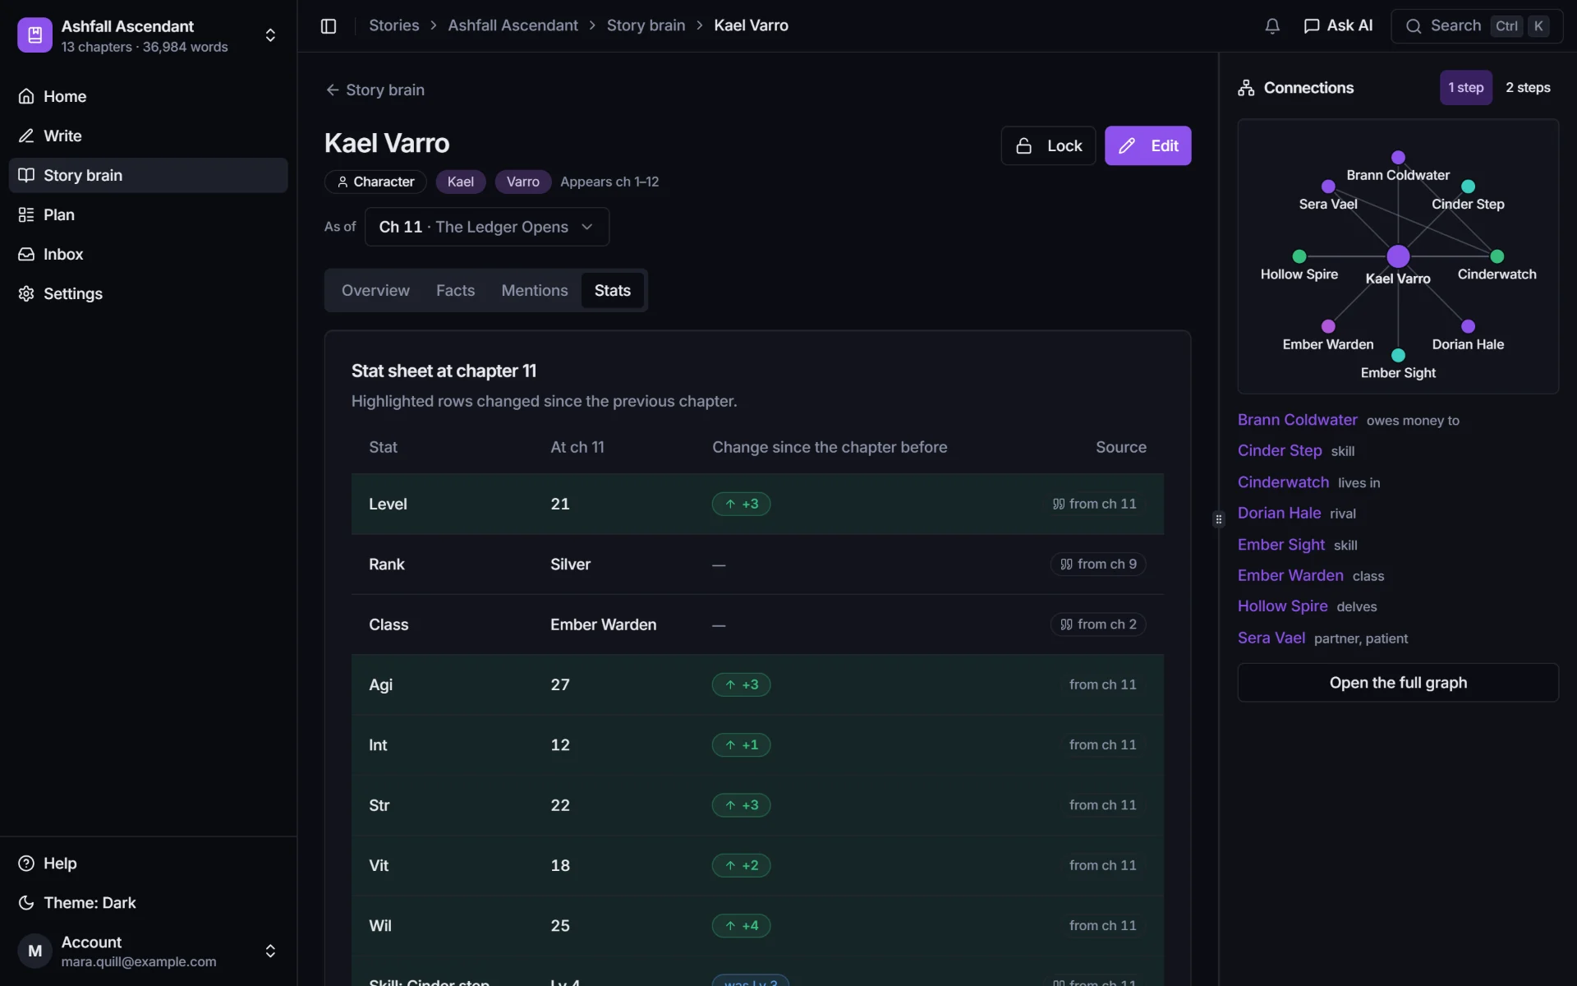
Task: Click the Ashfall Ascendant project logo
Action: click(x=34, y=35)
